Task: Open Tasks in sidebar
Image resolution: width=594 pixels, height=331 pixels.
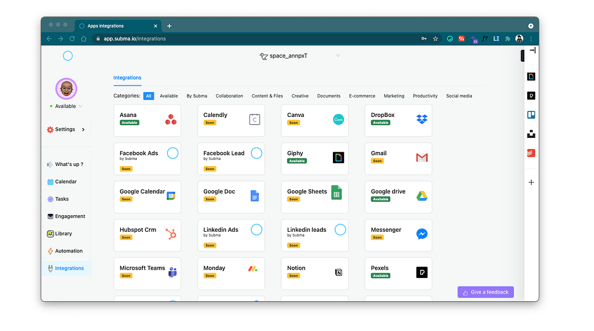Action: click(67, 199)
